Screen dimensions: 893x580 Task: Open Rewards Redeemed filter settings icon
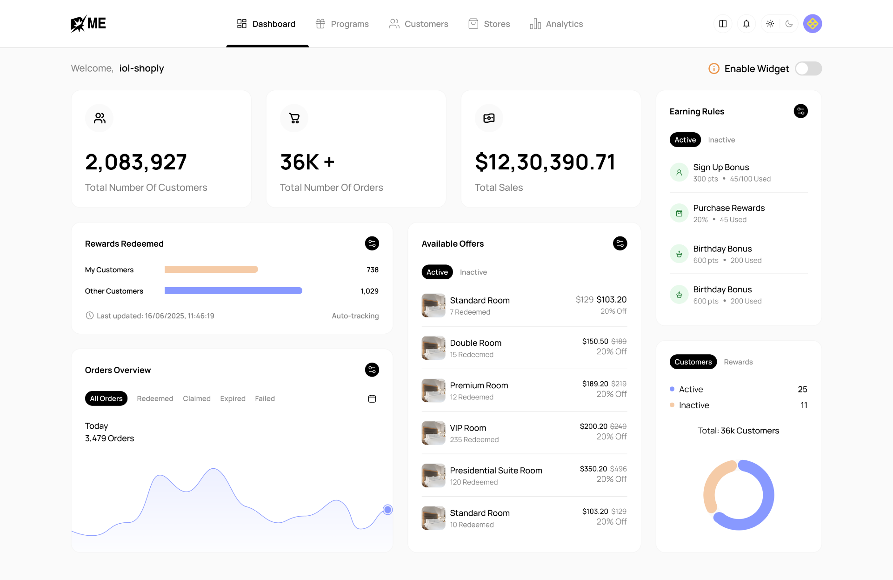click(x=372, y=243)
